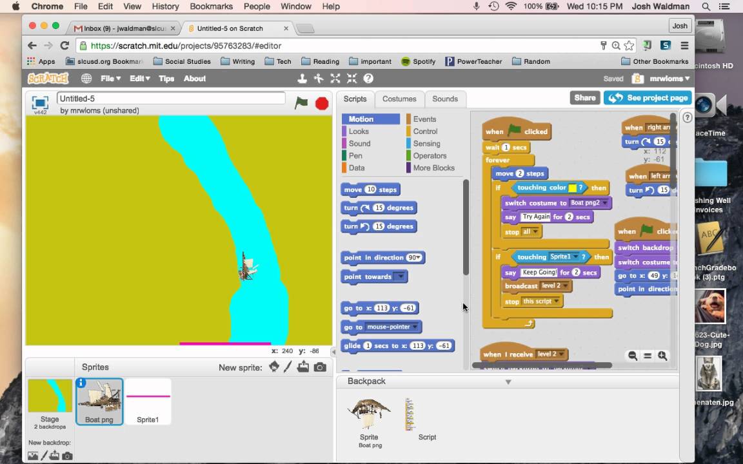Screen dimensions: 743x464
Task: Open Spotlight search in menu bar
Action: (x=706, y=6)
